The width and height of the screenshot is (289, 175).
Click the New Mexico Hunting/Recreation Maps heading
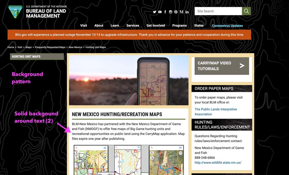click(117, 114)
